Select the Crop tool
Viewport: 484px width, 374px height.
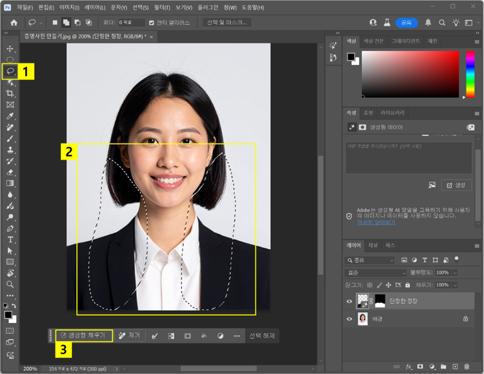click(10, 93)
